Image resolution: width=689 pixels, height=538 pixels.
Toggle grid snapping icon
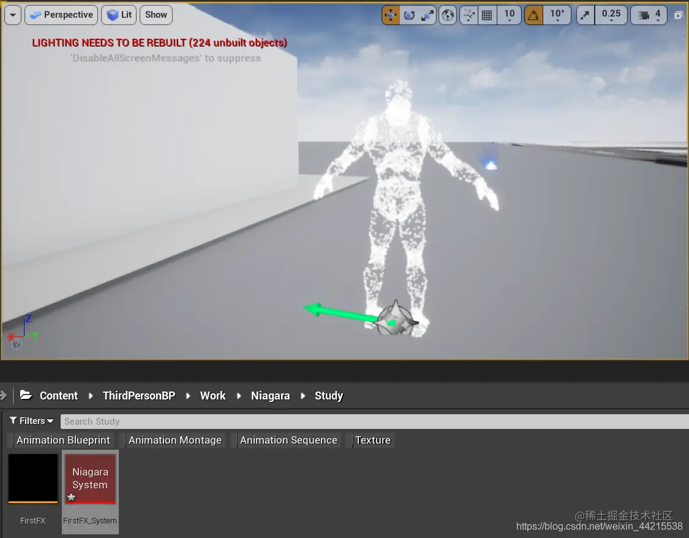pyautogui.click(x=487, y=15)
